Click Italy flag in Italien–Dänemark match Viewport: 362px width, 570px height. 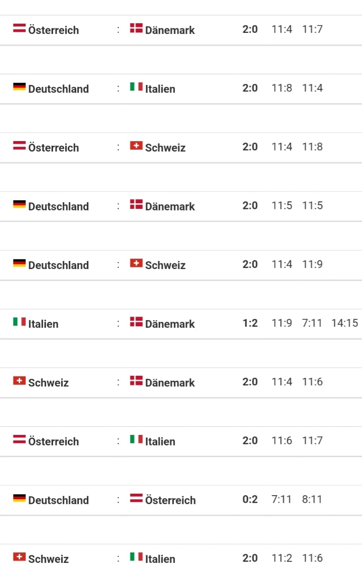point(19,322)
